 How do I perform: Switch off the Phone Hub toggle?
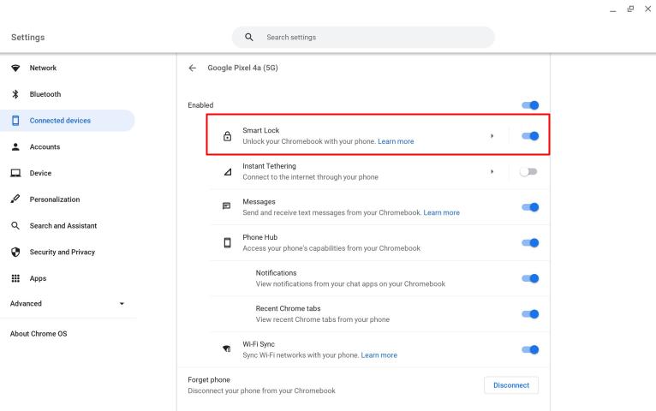[x=530, y=243]
